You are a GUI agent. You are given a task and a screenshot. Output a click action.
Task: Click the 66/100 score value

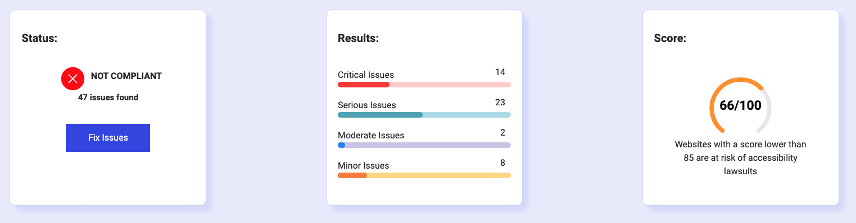coord(740,105)
